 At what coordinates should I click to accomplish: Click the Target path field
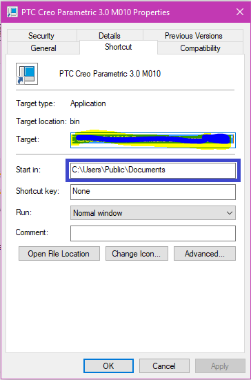[x=153, y=140]
